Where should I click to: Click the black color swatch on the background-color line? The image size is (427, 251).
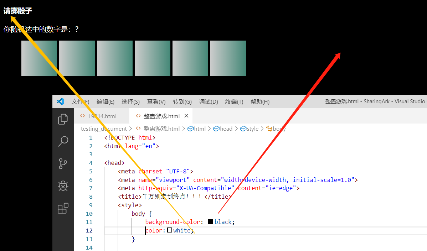(x=210, y=221)
